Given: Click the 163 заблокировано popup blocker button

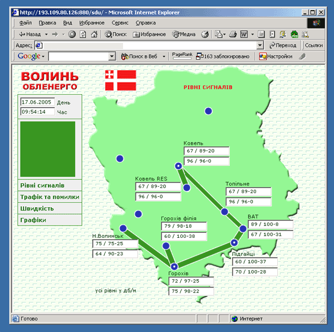Looking at the screenshot, I should [x=222, y=56].
